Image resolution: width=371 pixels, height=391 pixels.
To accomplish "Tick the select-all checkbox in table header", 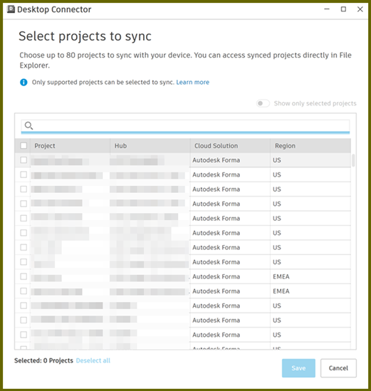I will pyautogui.click(x=23, y=145).
